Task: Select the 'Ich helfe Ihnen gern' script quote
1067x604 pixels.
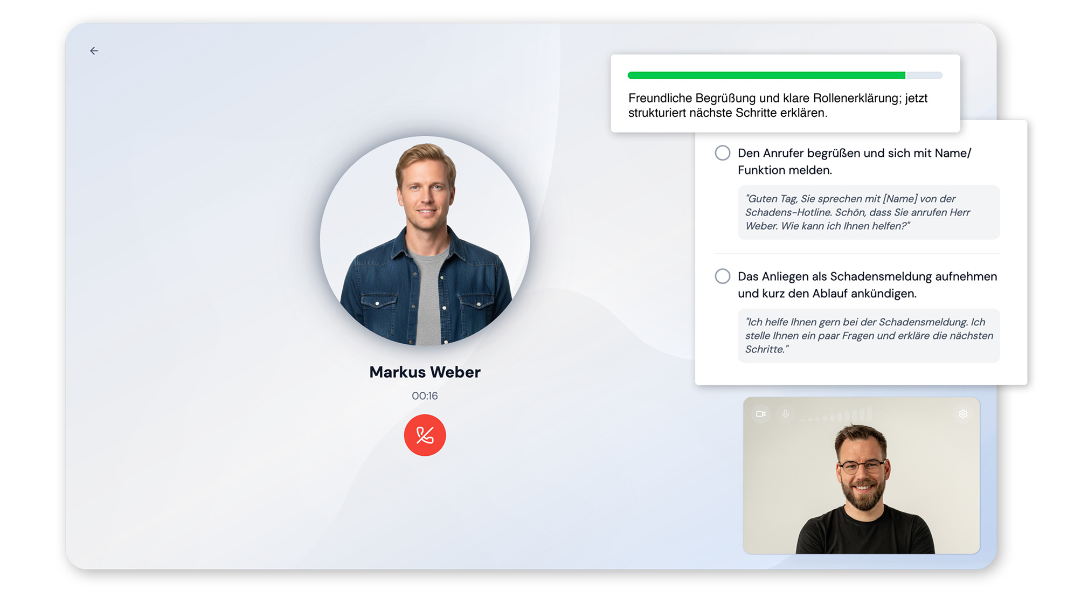Action: 869,336
